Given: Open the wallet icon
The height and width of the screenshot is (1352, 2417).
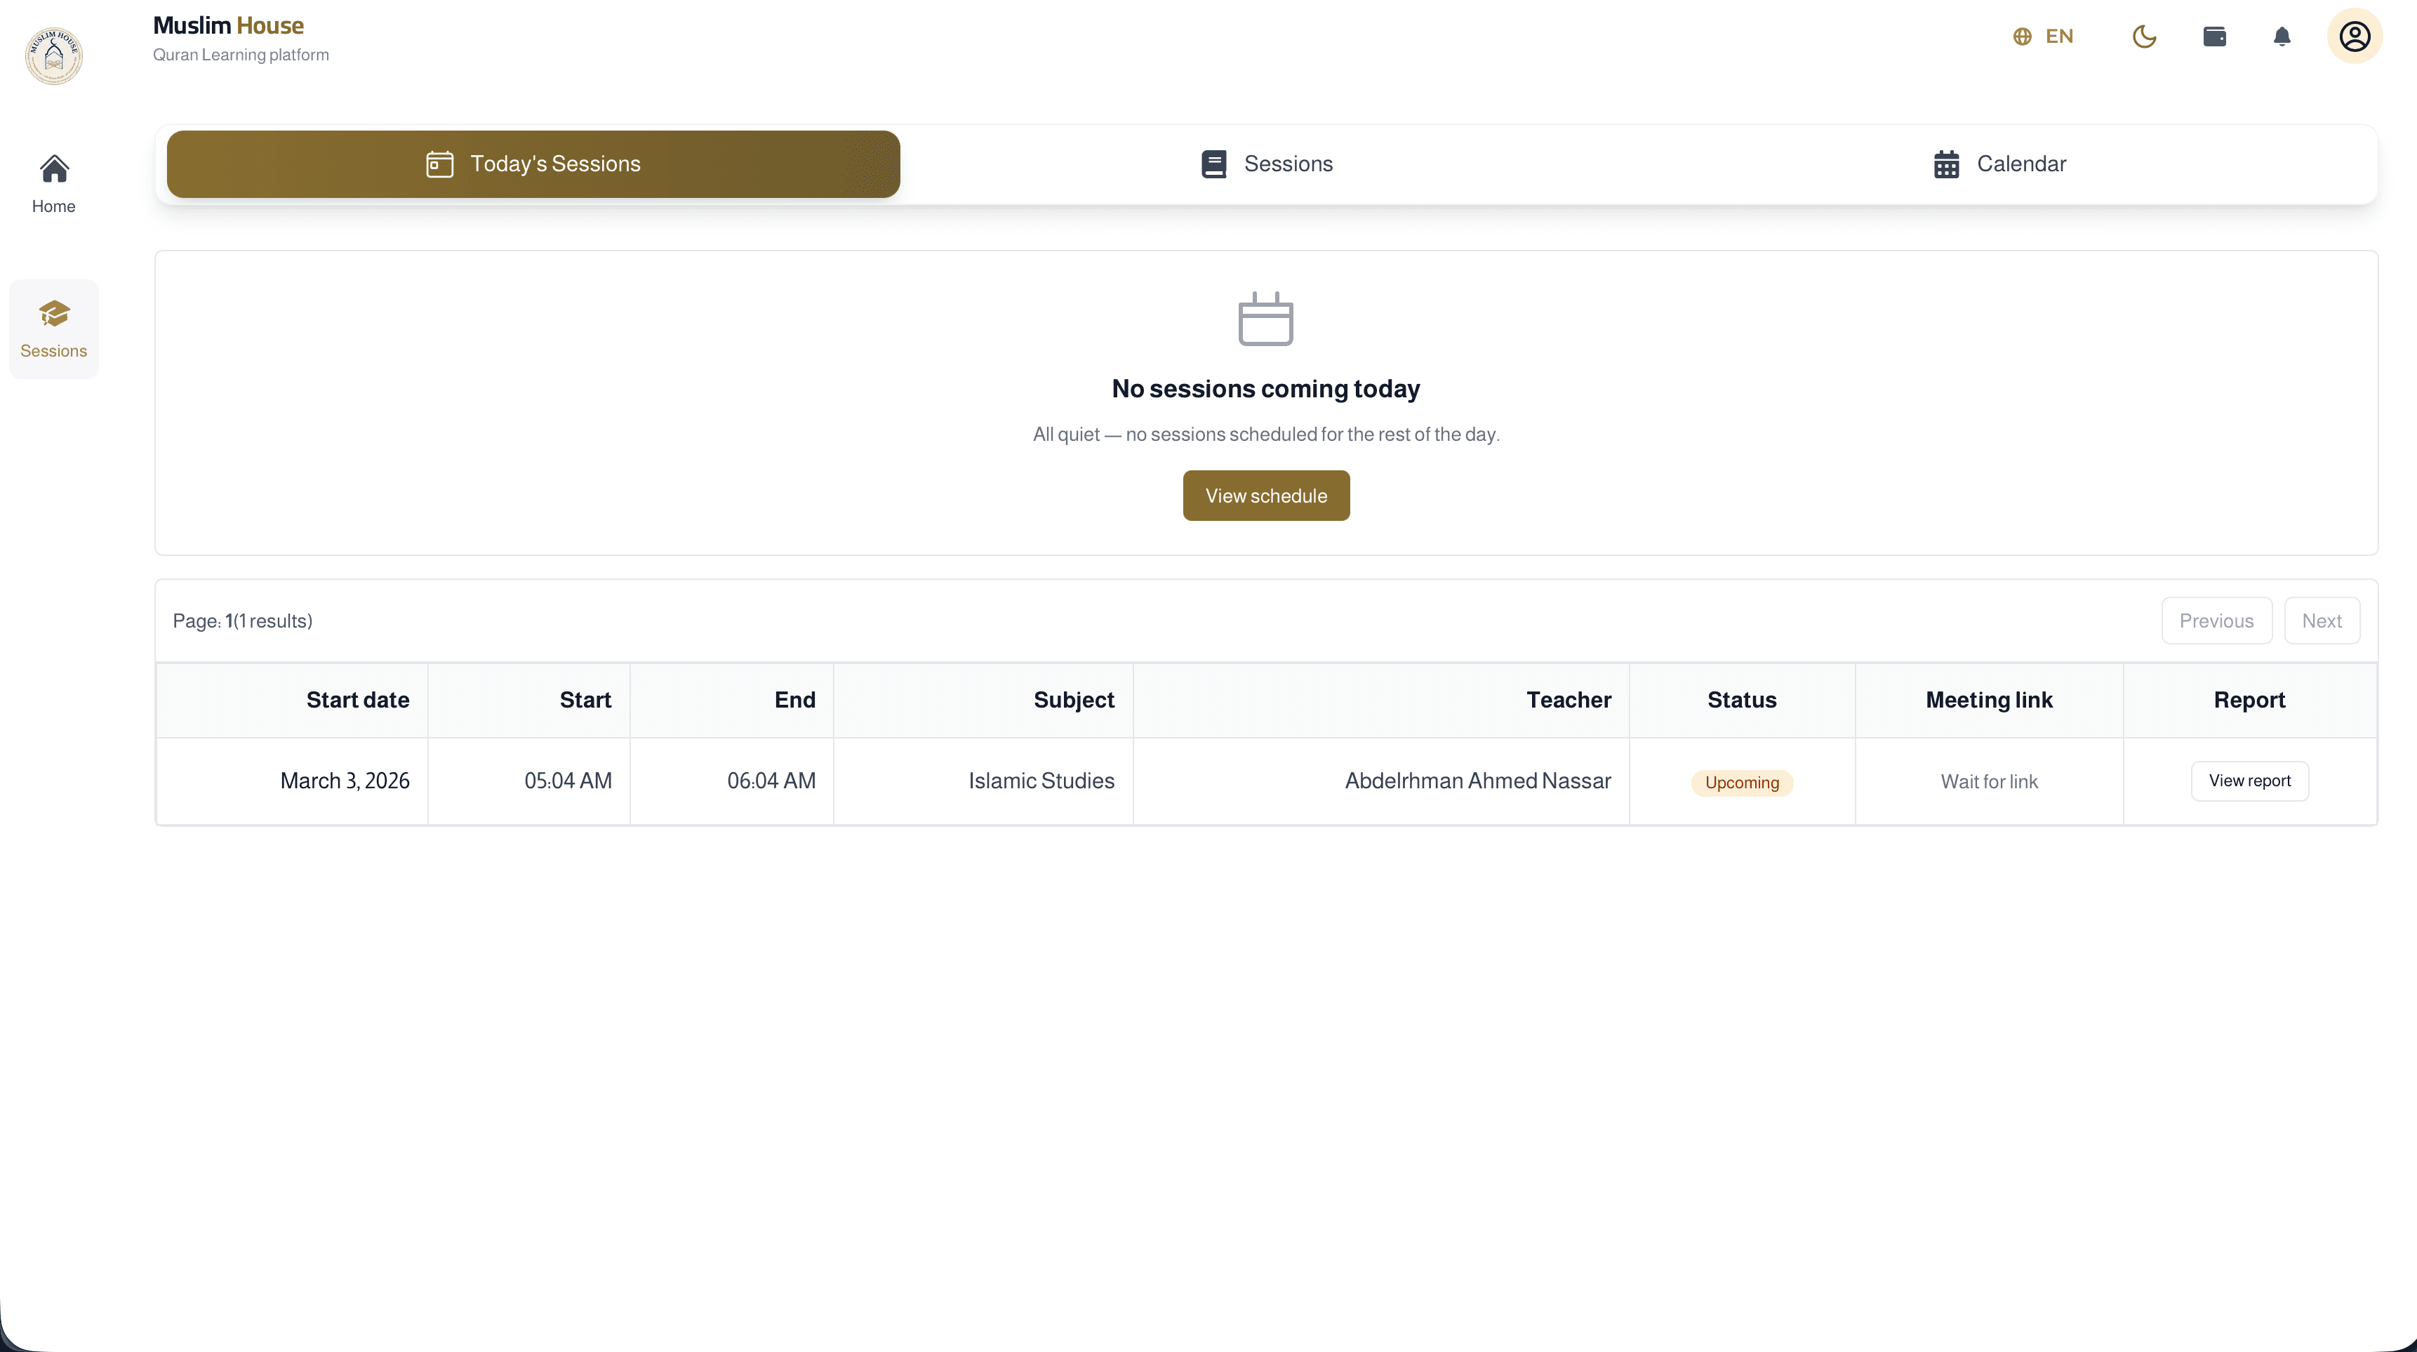Looking at the screenshot, I should coord(2214,37).
